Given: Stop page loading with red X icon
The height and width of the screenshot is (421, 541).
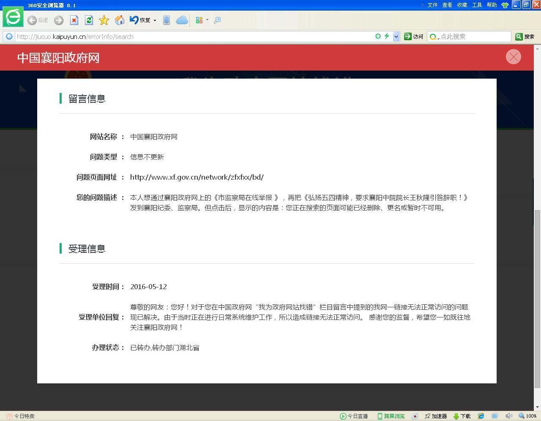Looking at the screenshot, I should click(74, 20).
